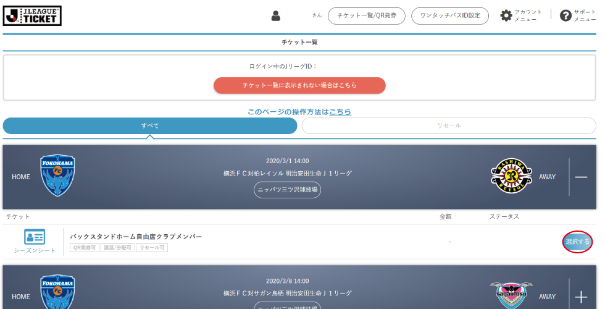Viewport: 605px width, 309px height.
Task: Open ワンタッチパスID設定
Action: (x=450, y=15)
